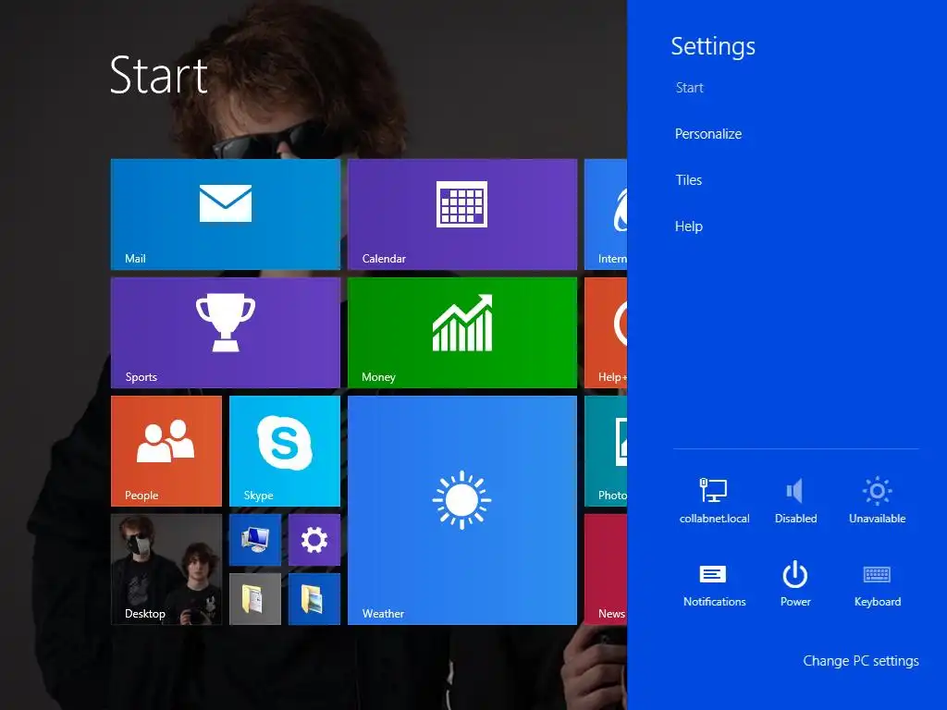Click Change PC settings link
Image resolution: width=947 pixels, height=710 pixels.
point(861,661)
